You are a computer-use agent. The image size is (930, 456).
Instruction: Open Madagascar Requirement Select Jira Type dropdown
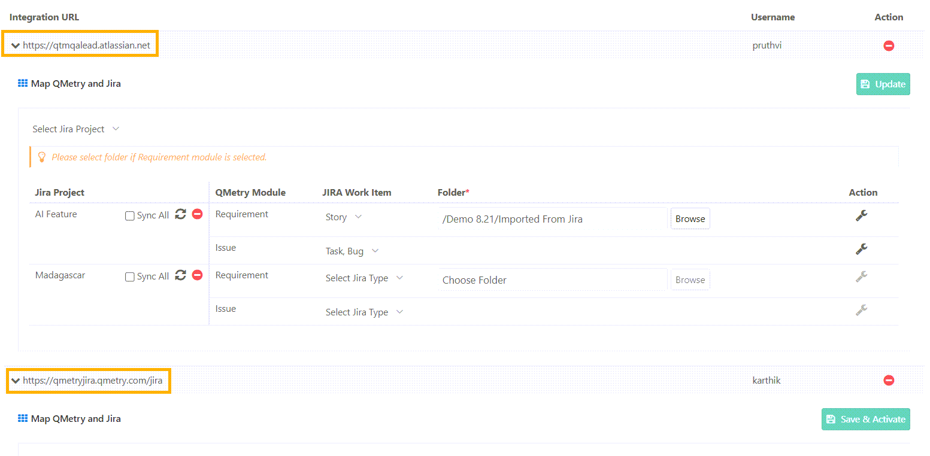tap(364, 278)
